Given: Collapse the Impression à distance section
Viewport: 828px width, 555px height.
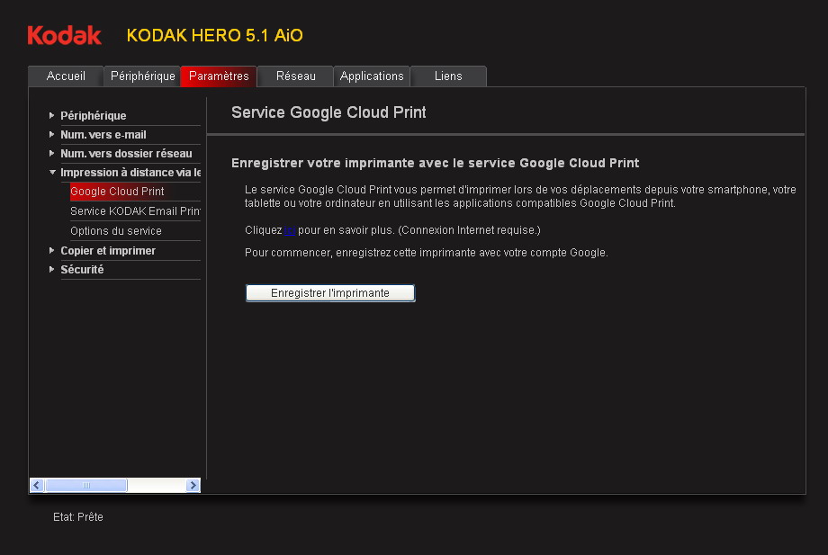Looking at the screenshot, I should (x=52, y=173).
